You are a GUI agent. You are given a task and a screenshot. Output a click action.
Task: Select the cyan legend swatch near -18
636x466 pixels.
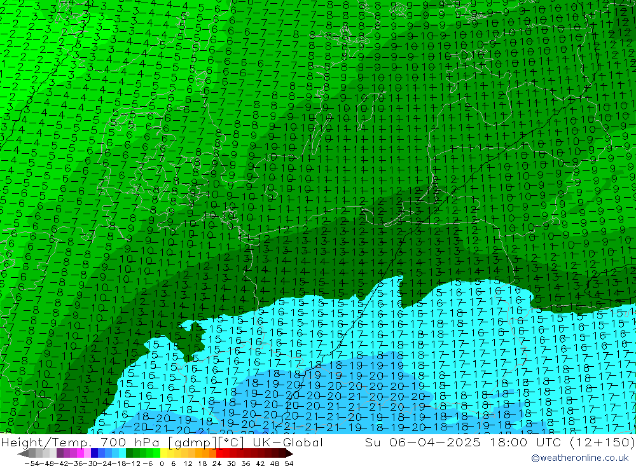122,453
